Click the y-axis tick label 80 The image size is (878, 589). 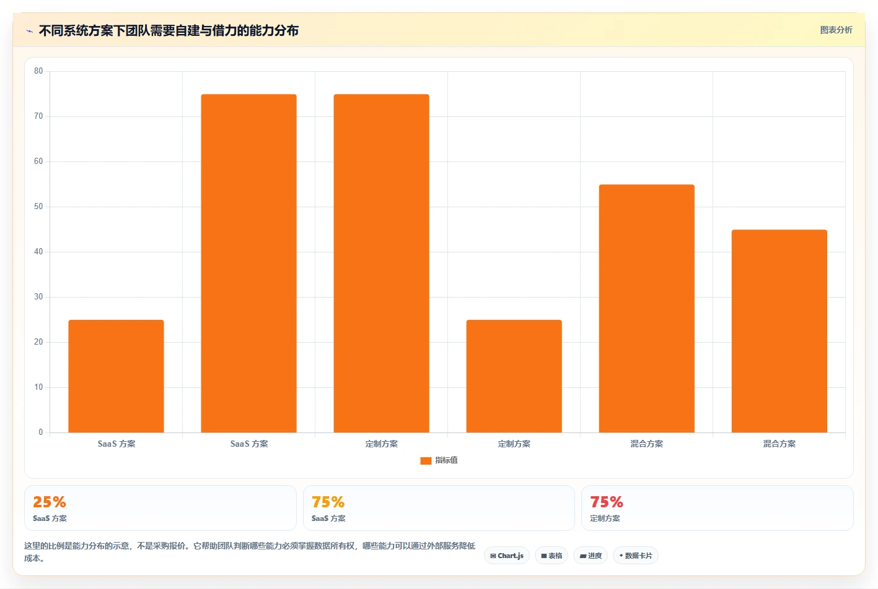[38, 71]
